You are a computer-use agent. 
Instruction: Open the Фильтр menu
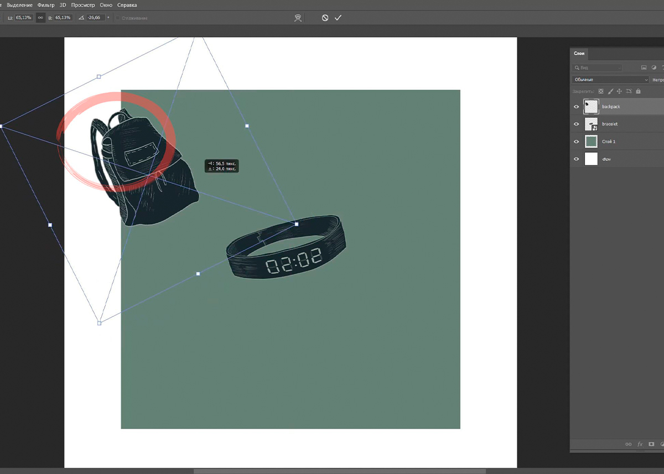coord(46,5)
